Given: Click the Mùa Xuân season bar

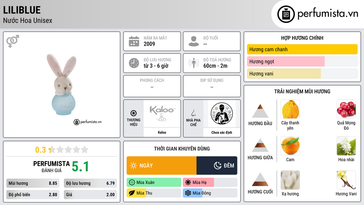Looking at the screenshot, I should coord(154,183).
